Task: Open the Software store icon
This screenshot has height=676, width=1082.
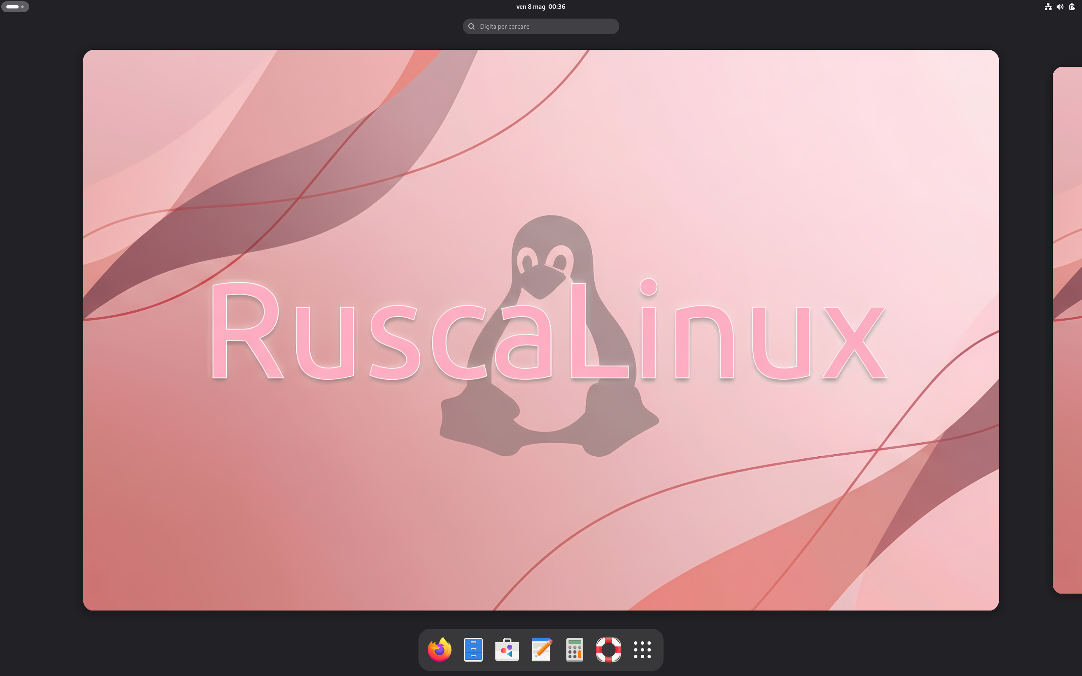Action: (x=507, y=650)
